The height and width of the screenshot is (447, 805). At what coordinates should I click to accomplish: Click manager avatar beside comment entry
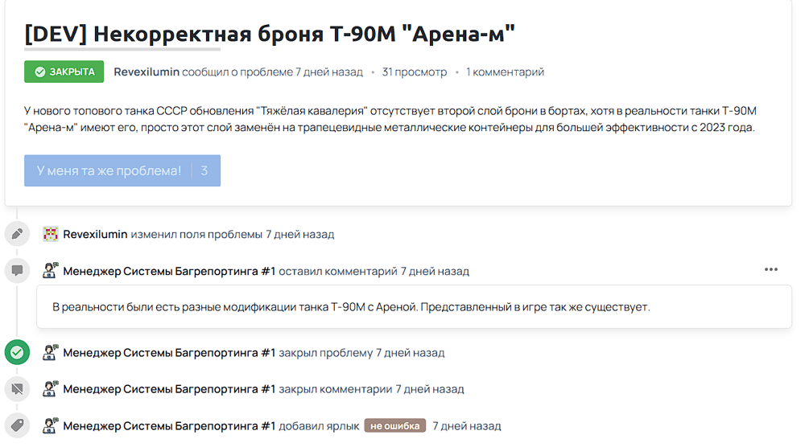pos(50,270)
